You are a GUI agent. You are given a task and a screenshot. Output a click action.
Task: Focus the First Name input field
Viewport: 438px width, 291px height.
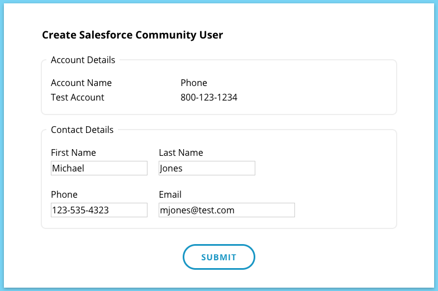point(99,168)
